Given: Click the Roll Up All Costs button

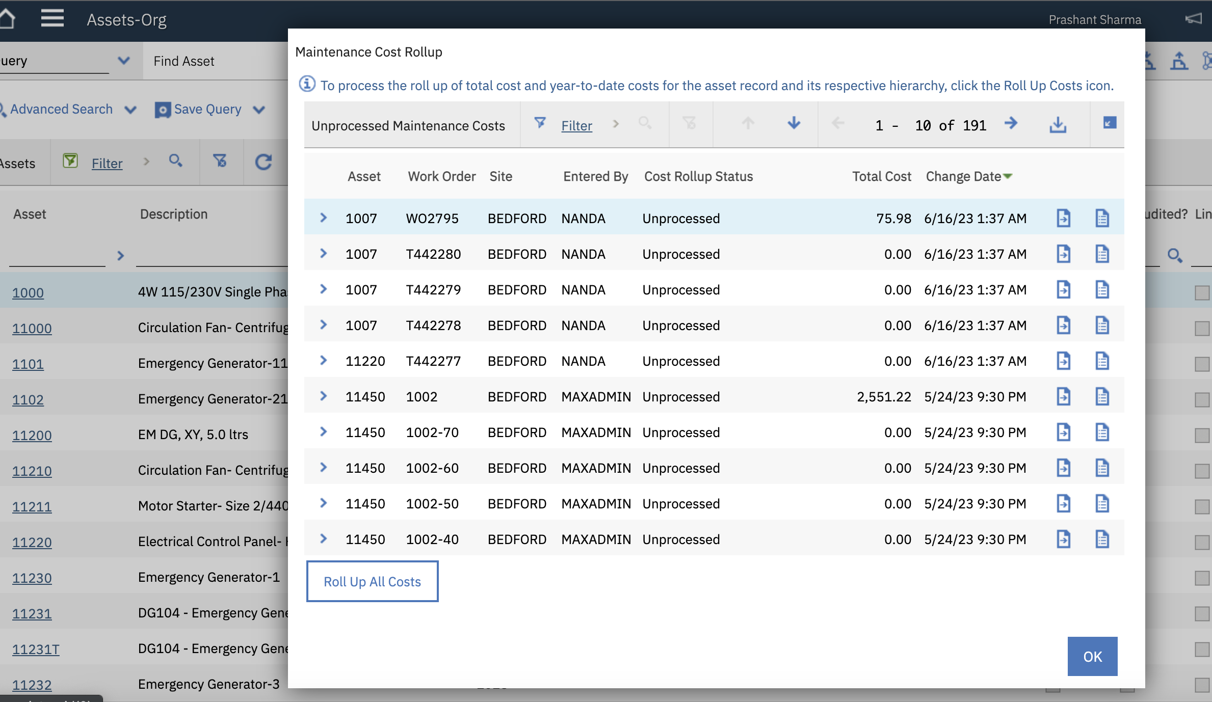Looking at the screenshot, I should (x=372, y=581).
